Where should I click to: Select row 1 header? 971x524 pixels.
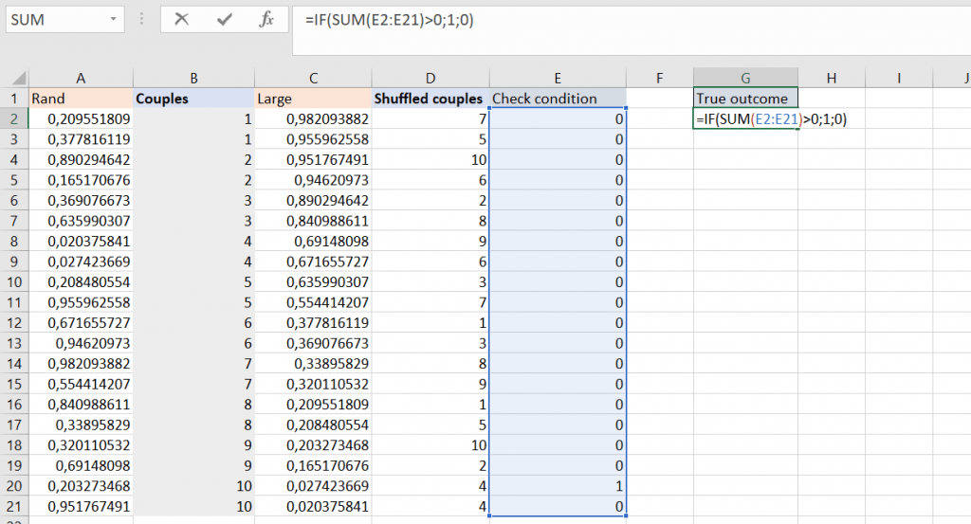(14, 99)
